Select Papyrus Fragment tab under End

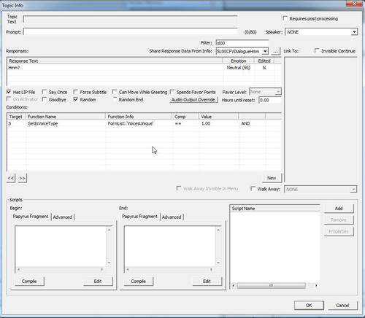coord(139,217)
